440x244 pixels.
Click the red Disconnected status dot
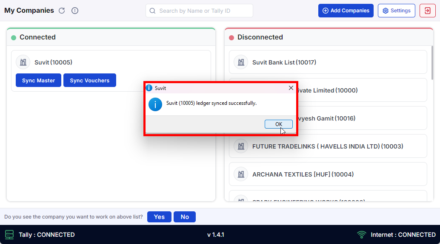coord(231,37)
